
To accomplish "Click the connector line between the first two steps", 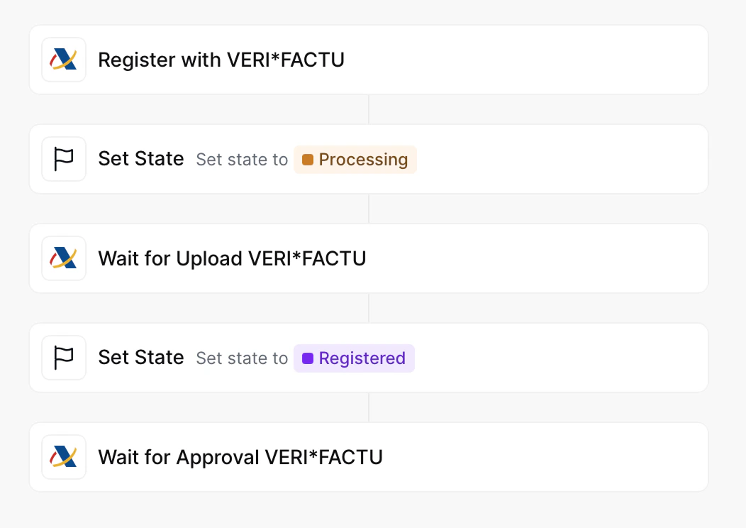I will (369, 109).
